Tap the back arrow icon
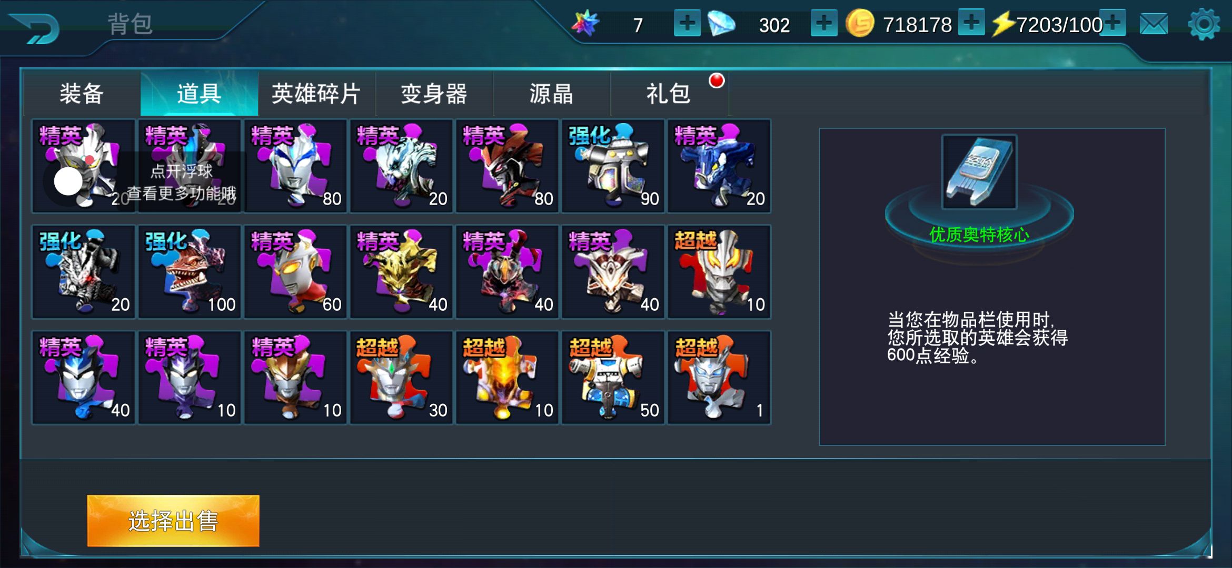This screenshot has height=568, width=1232. tap(35, 28)
